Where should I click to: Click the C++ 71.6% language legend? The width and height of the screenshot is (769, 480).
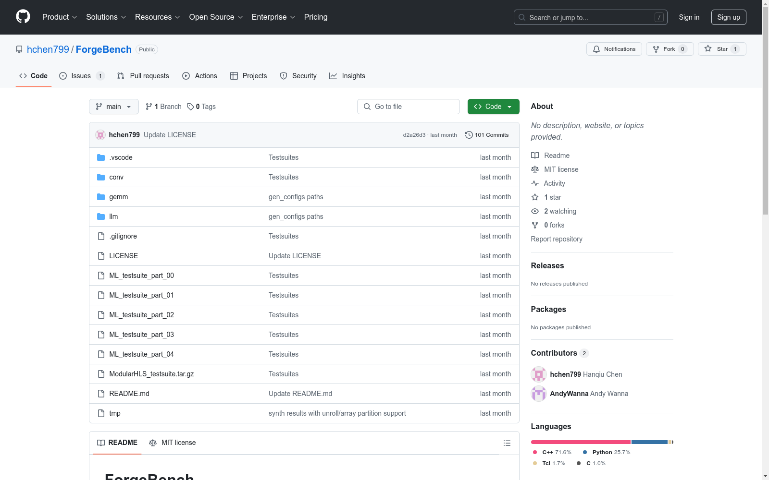[x=552, y=452]
